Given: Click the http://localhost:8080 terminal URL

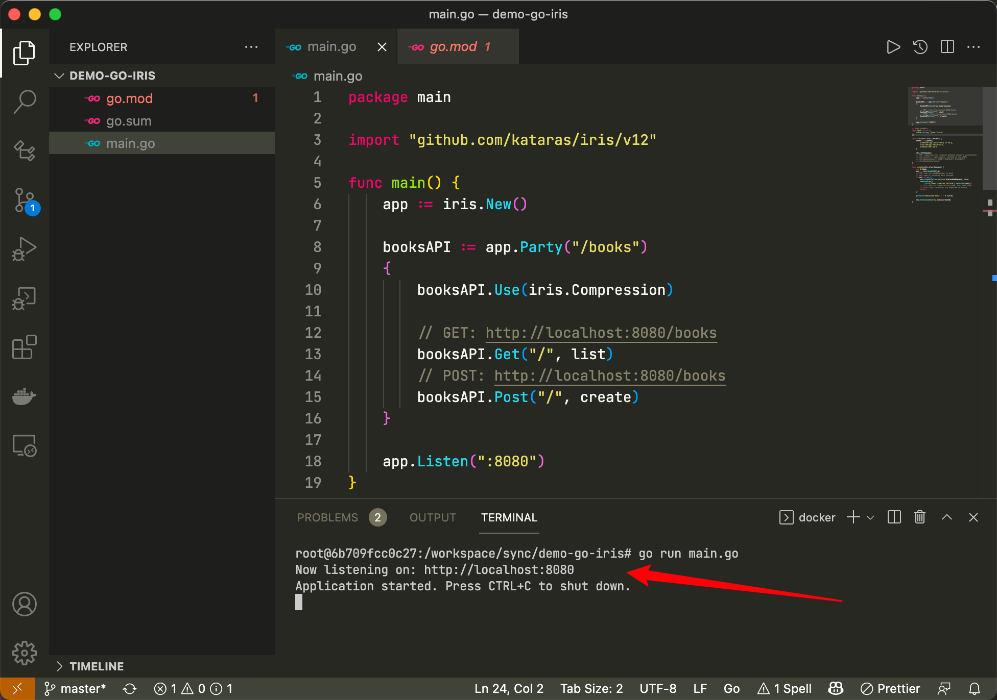Looking at the screenshot, I should [x=499, y=570].
